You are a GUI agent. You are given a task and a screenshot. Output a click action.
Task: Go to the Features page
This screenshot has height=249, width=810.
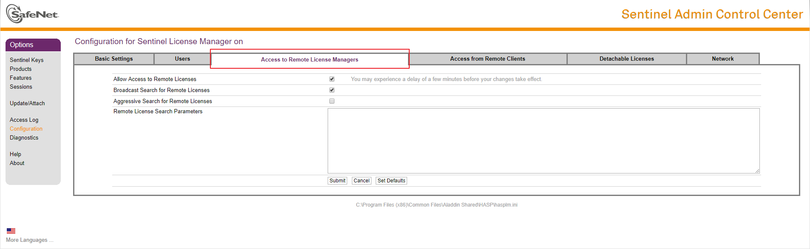(21, 78)
